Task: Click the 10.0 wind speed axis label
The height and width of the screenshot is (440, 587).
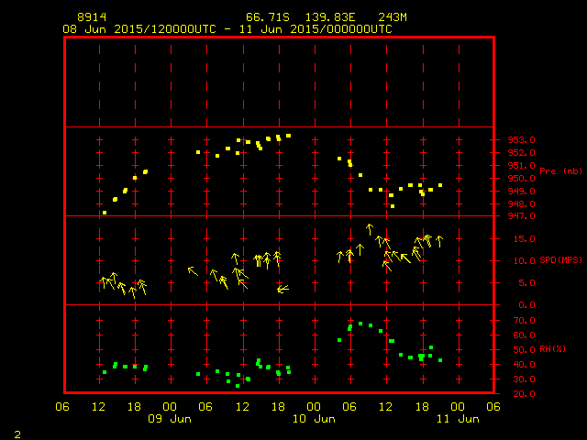Action: pos(524,260)
